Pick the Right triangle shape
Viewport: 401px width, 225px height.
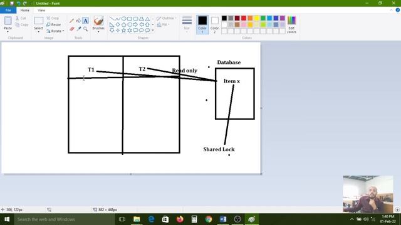(x=112, y=25)
